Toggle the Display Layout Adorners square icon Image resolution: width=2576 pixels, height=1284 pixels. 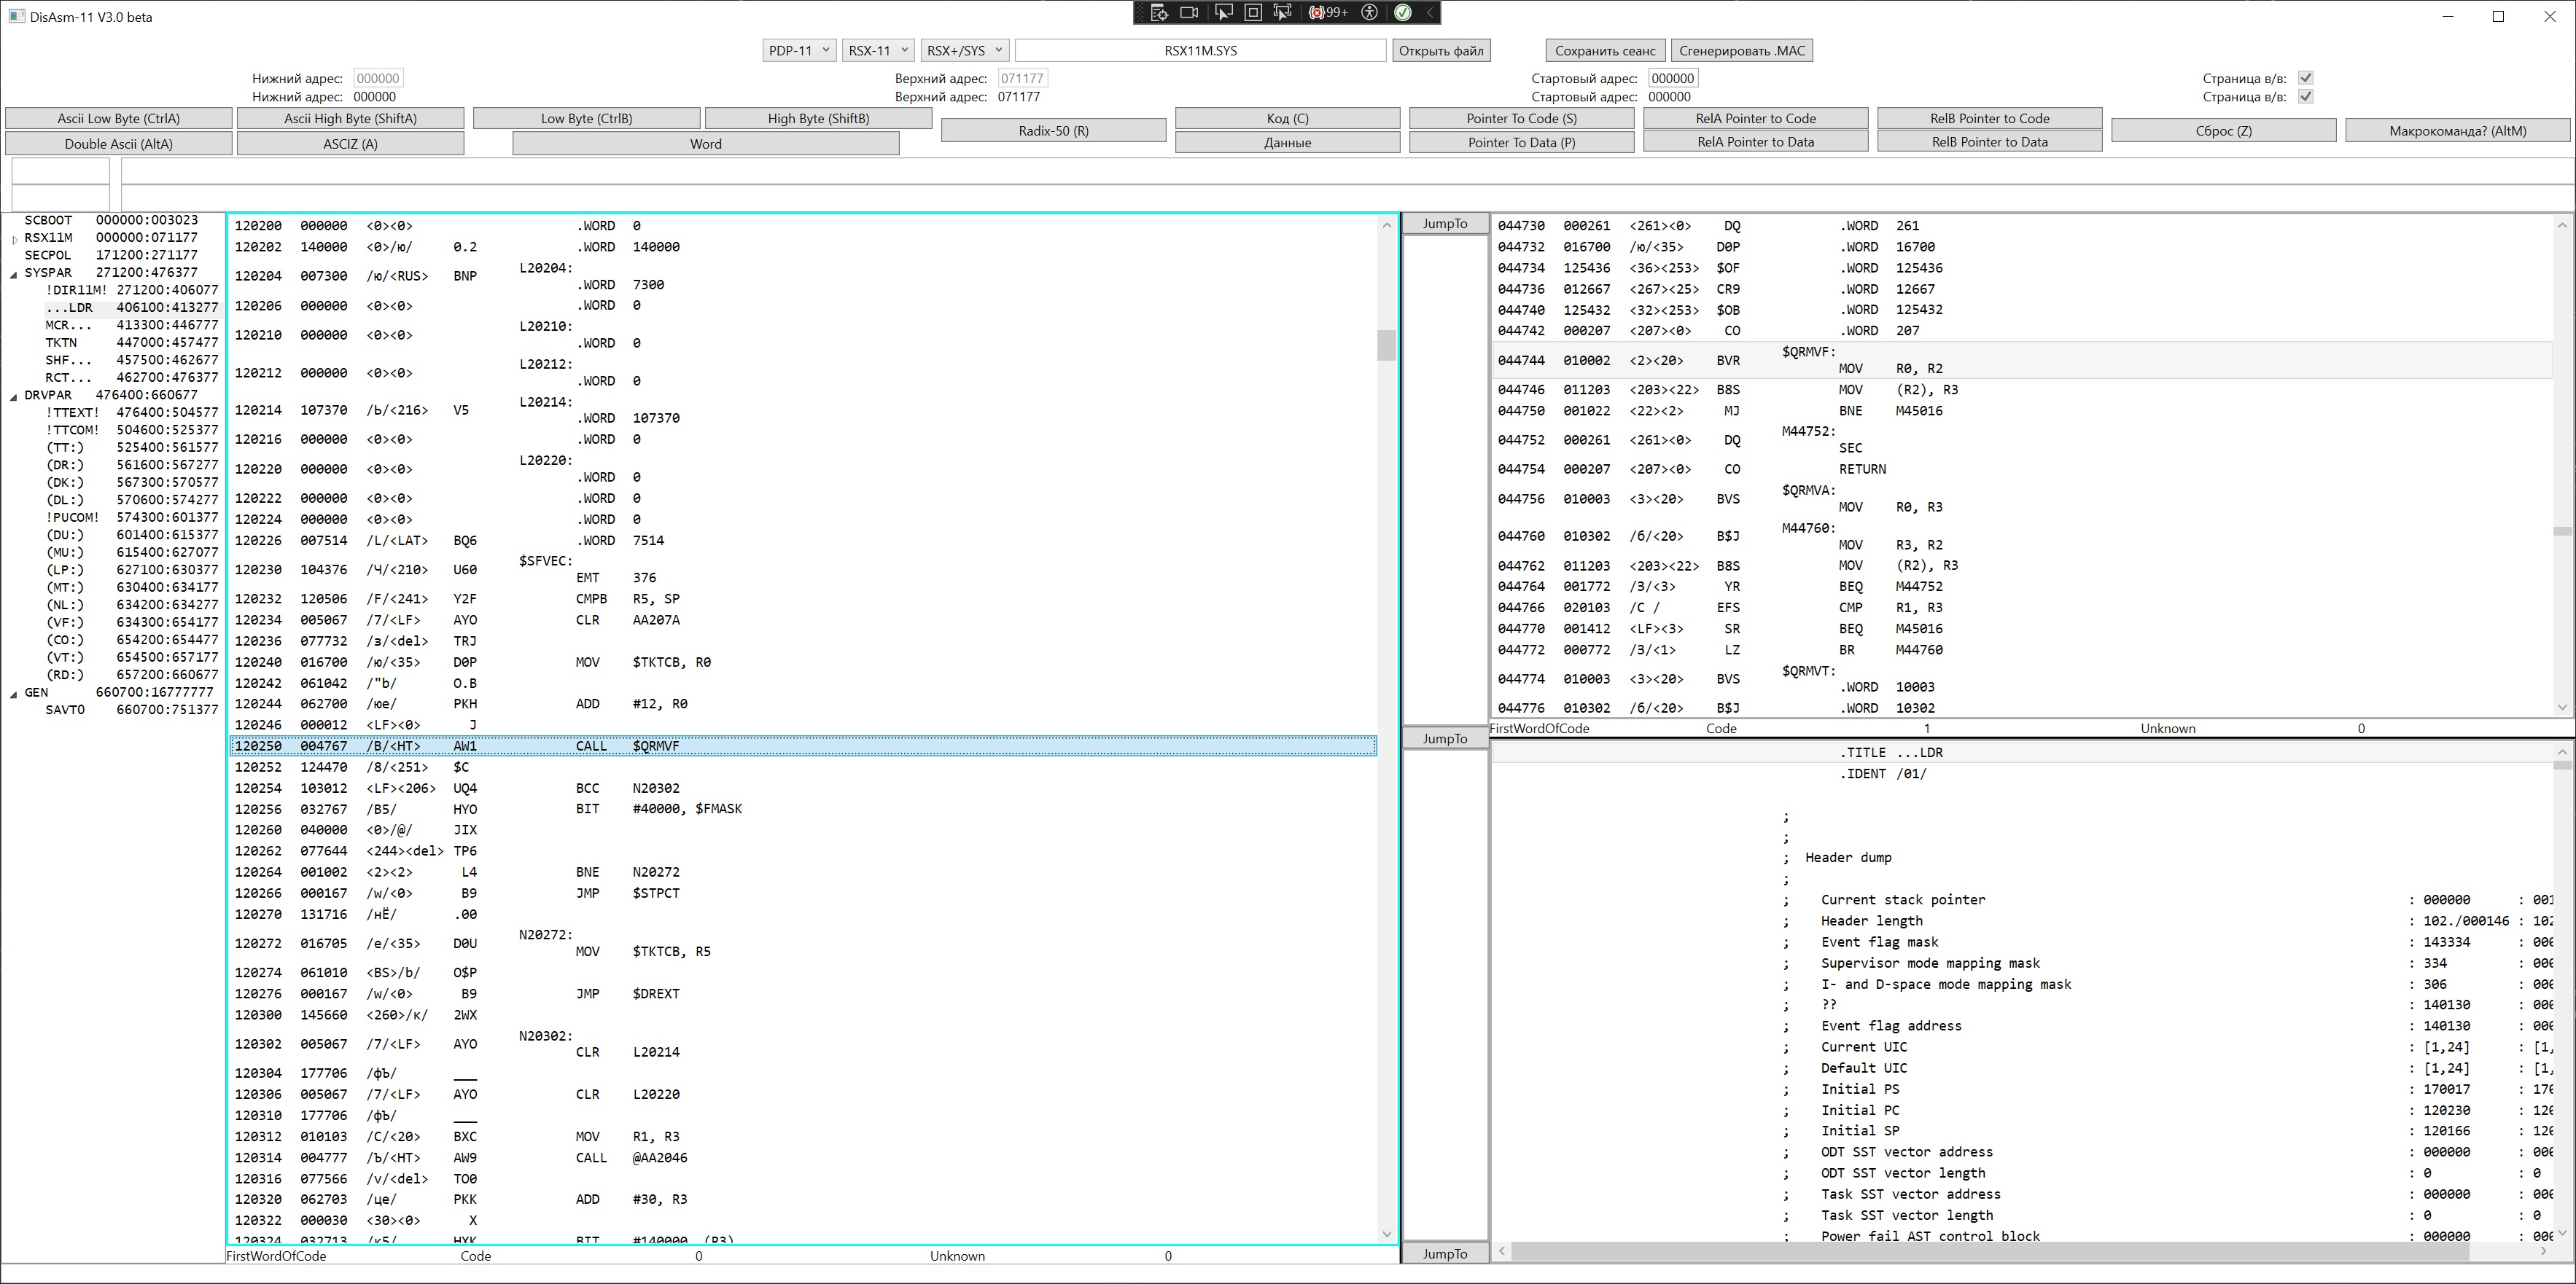[1253, 12]
